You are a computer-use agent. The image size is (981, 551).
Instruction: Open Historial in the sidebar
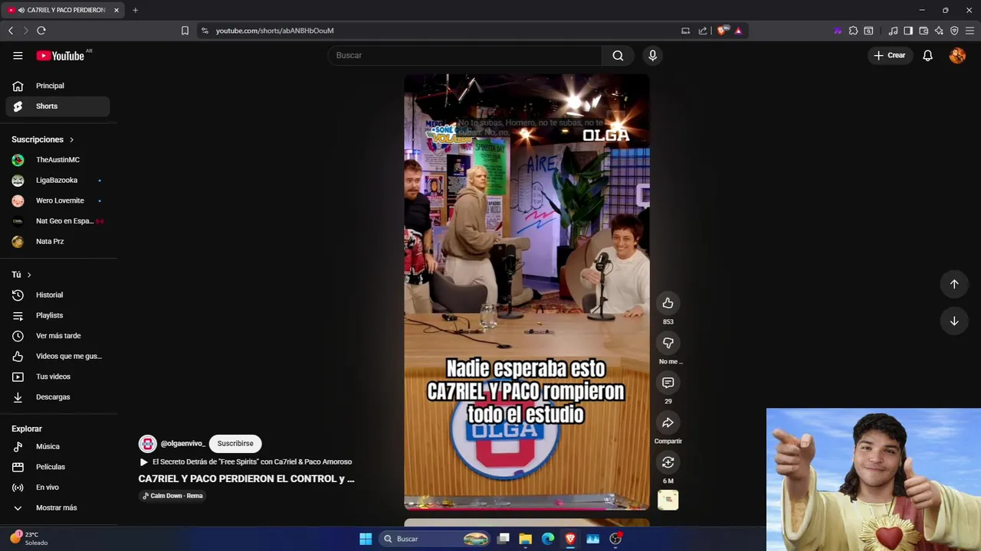[x=57, y=295]
